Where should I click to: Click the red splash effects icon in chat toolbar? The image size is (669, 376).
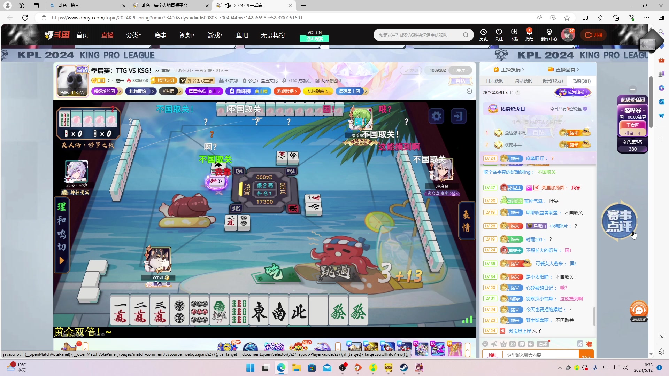coord(589,344)
